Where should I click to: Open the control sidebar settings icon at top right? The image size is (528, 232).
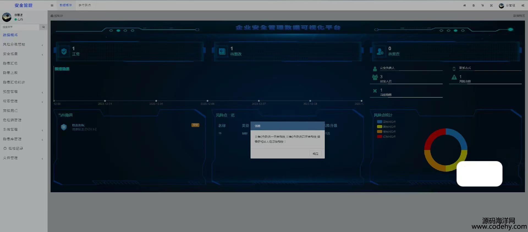[x=523, y=5]
